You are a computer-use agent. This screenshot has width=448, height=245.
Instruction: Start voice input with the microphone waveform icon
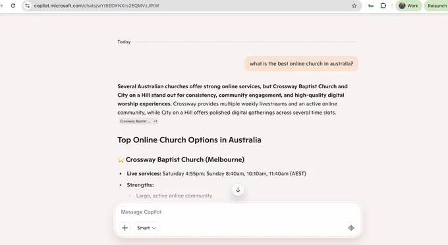(x=351, y=228)
